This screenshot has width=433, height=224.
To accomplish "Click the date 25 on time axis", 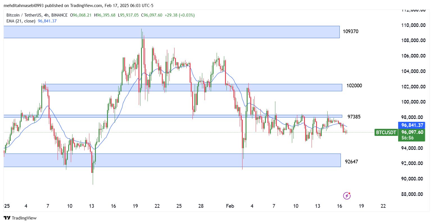I will coord(179,206).
